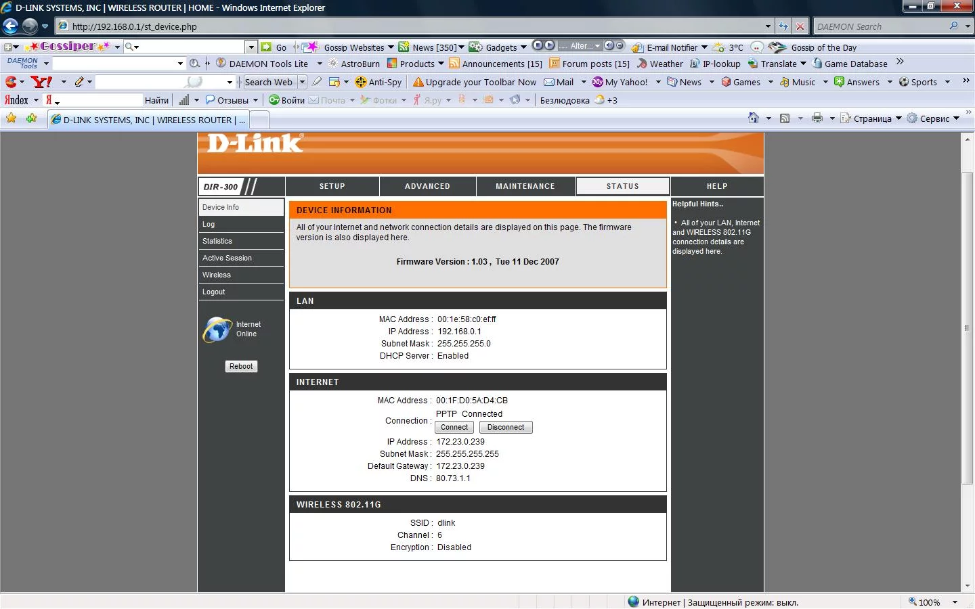Switch to the MAINTENANCE tab
This screenshot has height=609, width=975.
click(x=525, y=186)
